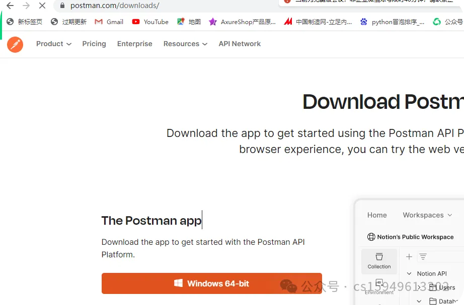This screenshot has height=305, width=464.
Task: Expand the Resources menu
Action: click(185, 44)
